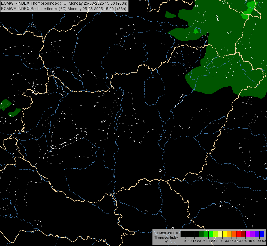
Task: Click the orange 35–37 legend swatch
Action: 234,234
